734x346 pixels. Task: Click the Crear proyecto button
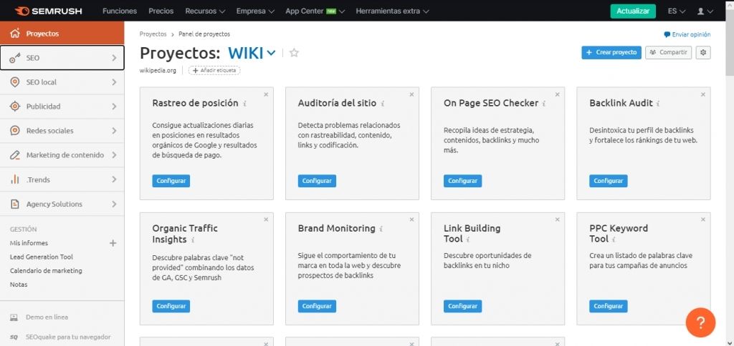pos(611,53)
